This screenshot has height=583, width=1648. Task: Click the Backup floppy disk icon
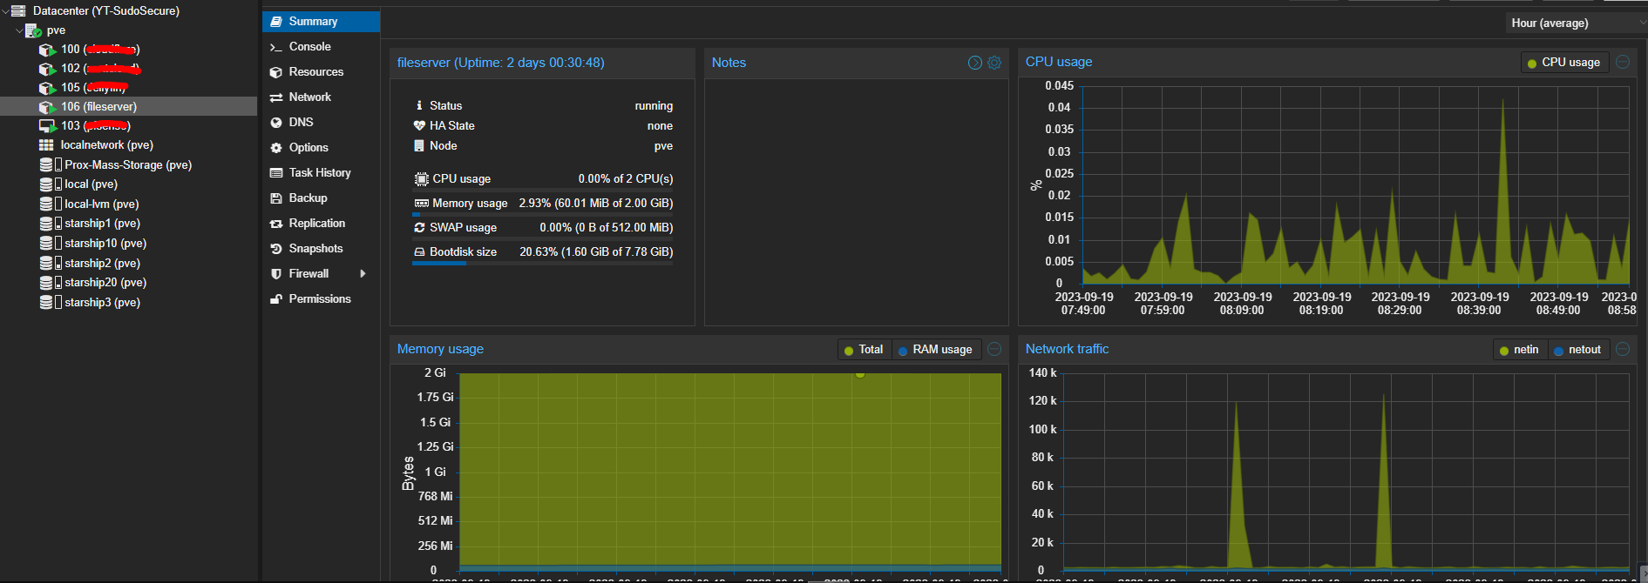point(276,198)
